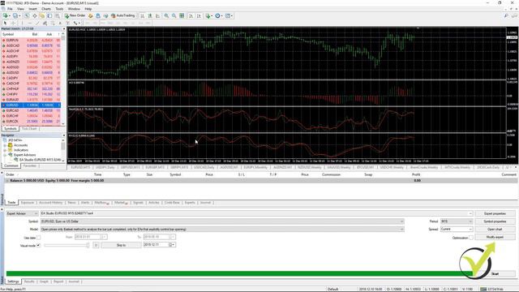The image size is (519, 292).
Task: Enable the Optimization checkbox
Action: [471, 238]
